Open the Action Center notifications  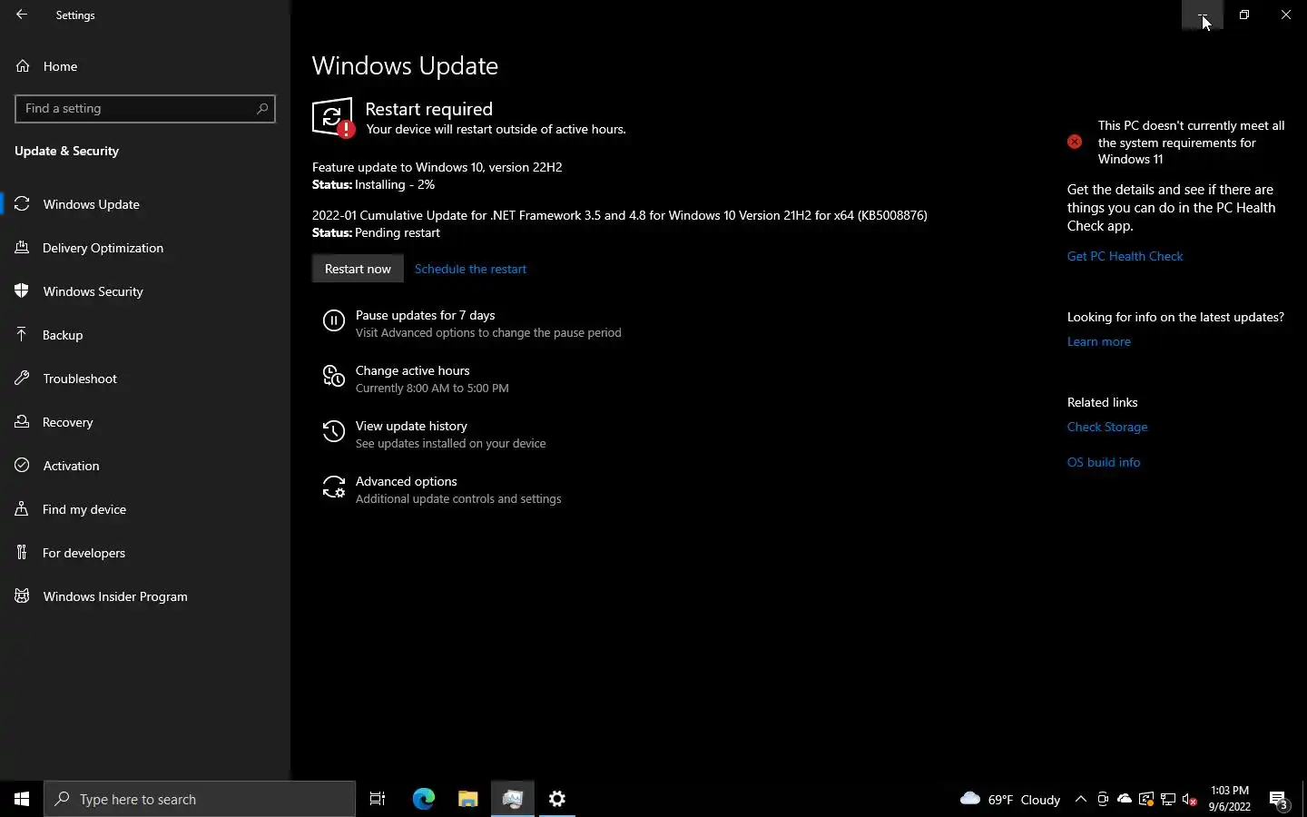pos(1279,800)
